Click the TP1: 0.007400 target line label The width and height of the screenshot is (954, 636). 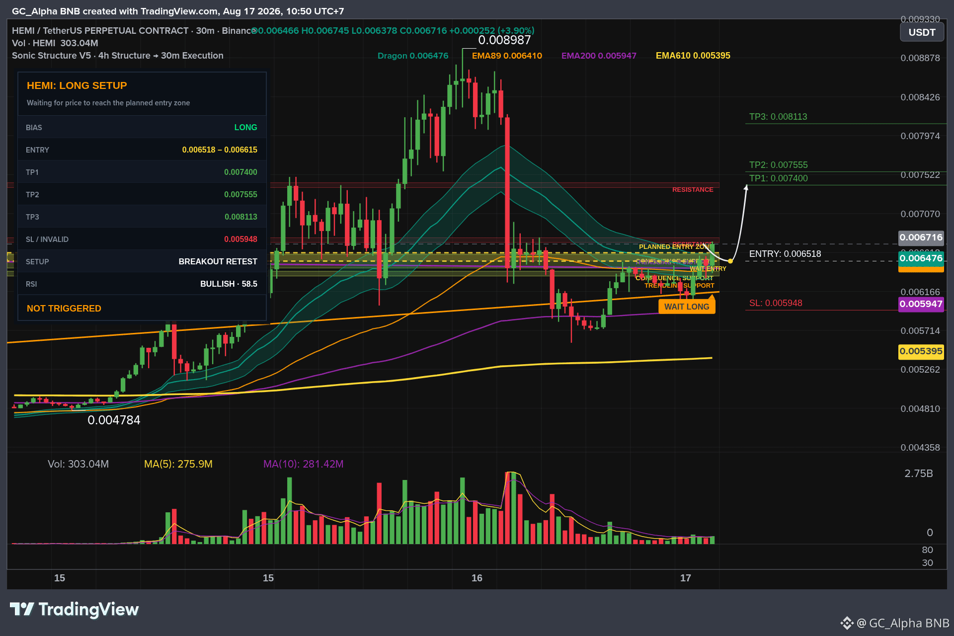pyautogui.click(x=779, y=178)
